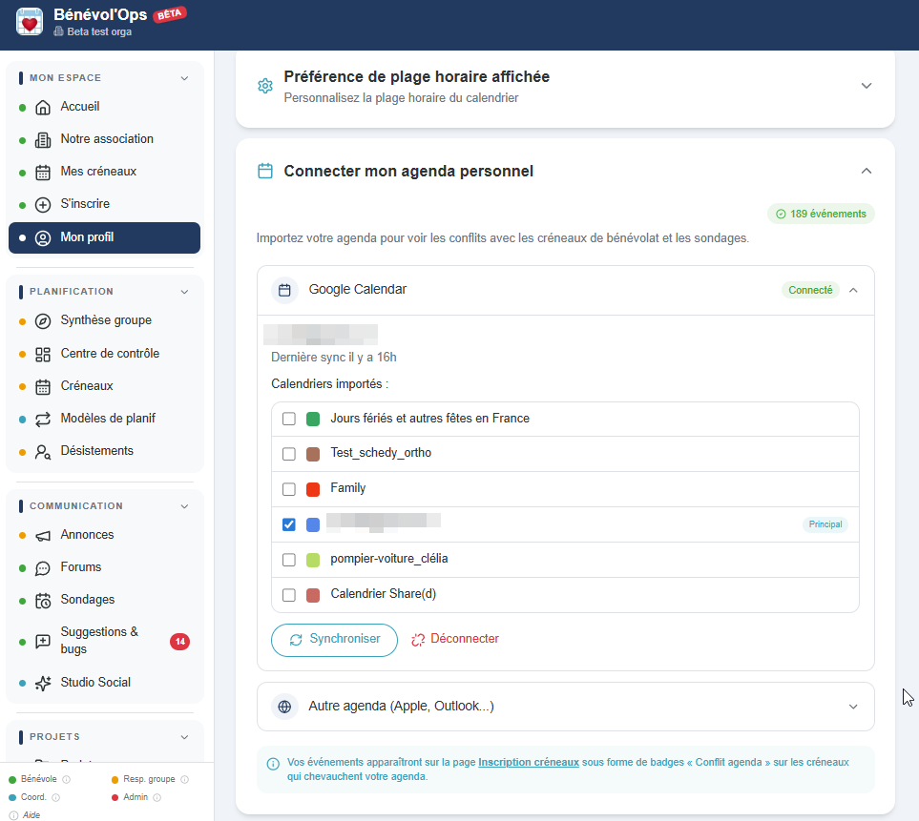Click the message plus icon for Suggestions & bugs
Image resolution: width=919 pixels, height=821 pixels.
pos(43,641)
